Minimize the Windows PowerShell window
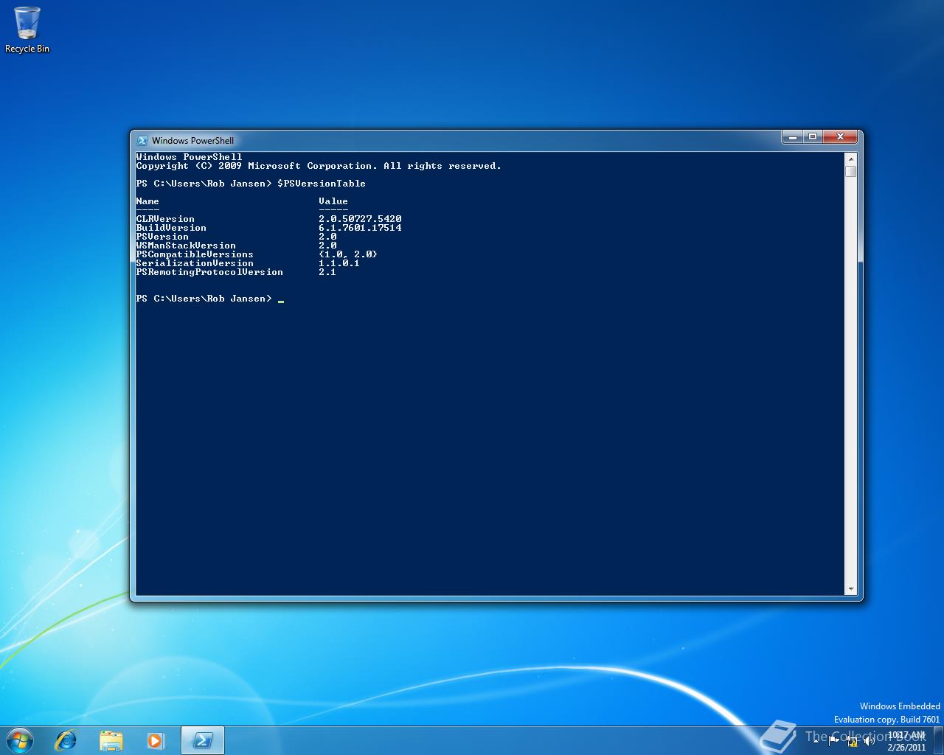 (793, 137)
